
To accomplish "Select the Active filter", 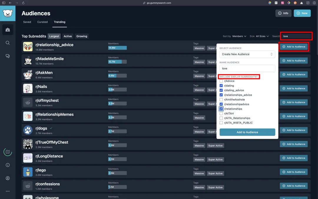I will click(x=67, y=36).
